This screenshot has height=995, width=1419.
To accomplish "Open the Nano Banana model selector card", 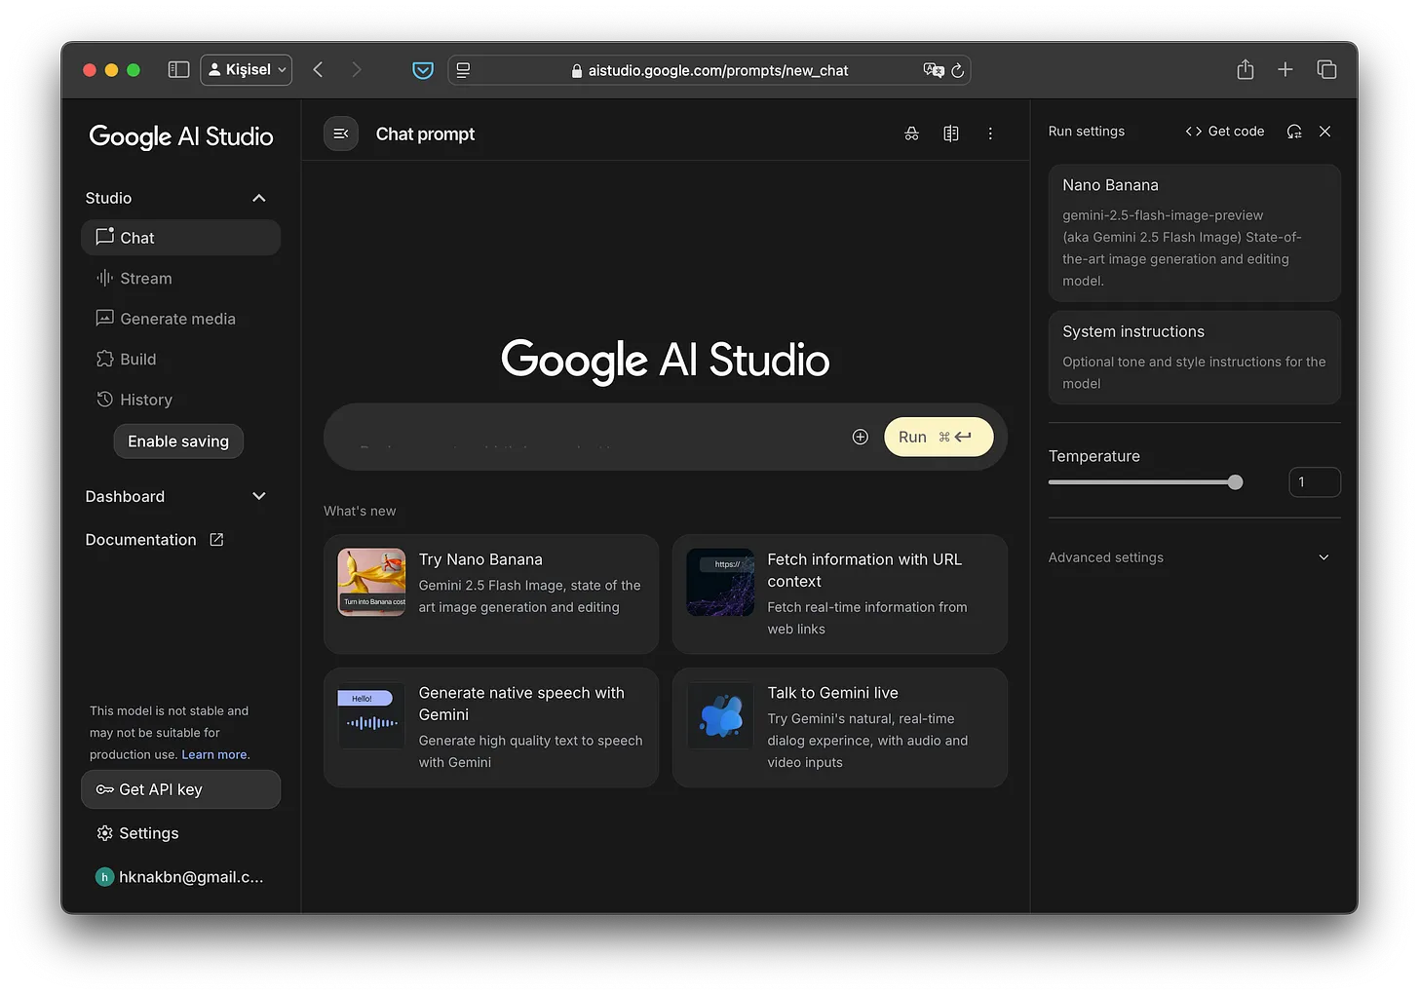I will 1195,232.
